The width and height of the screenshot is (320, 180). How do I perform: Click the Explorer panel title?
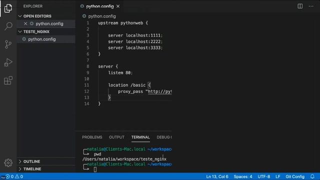pyautogui.click(x=33, y=6)
